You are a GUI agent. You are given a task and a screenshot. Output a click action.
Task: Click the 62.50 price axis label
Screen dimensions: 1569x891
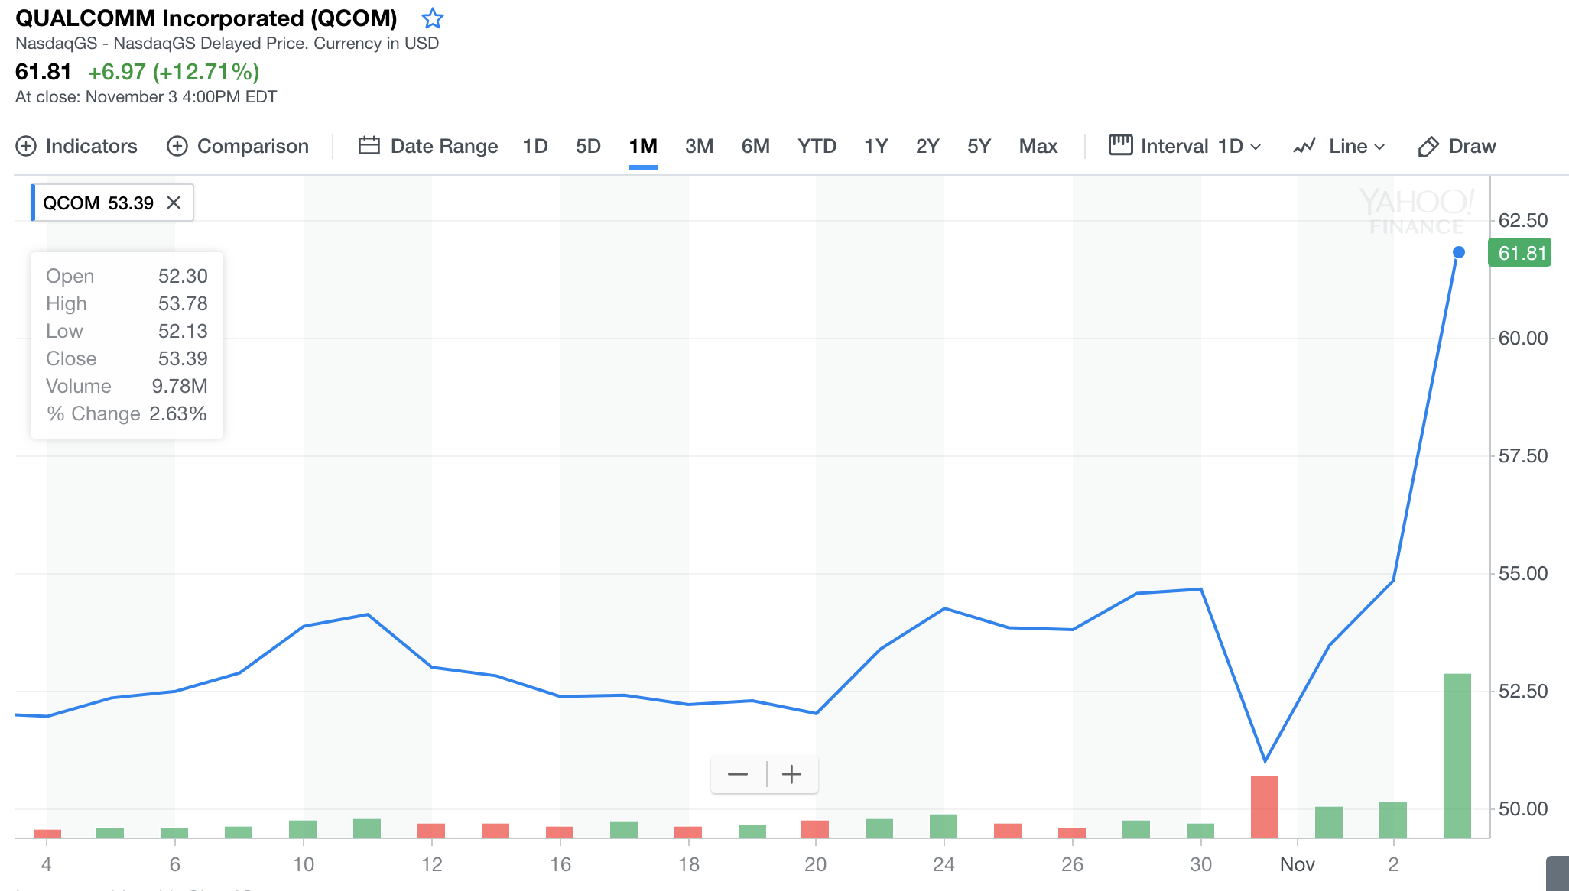pos(1522,221)
